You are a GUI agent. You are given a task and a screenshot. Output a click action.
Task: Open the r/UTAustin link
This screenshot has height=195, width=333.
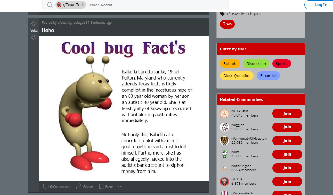[240, 111]
